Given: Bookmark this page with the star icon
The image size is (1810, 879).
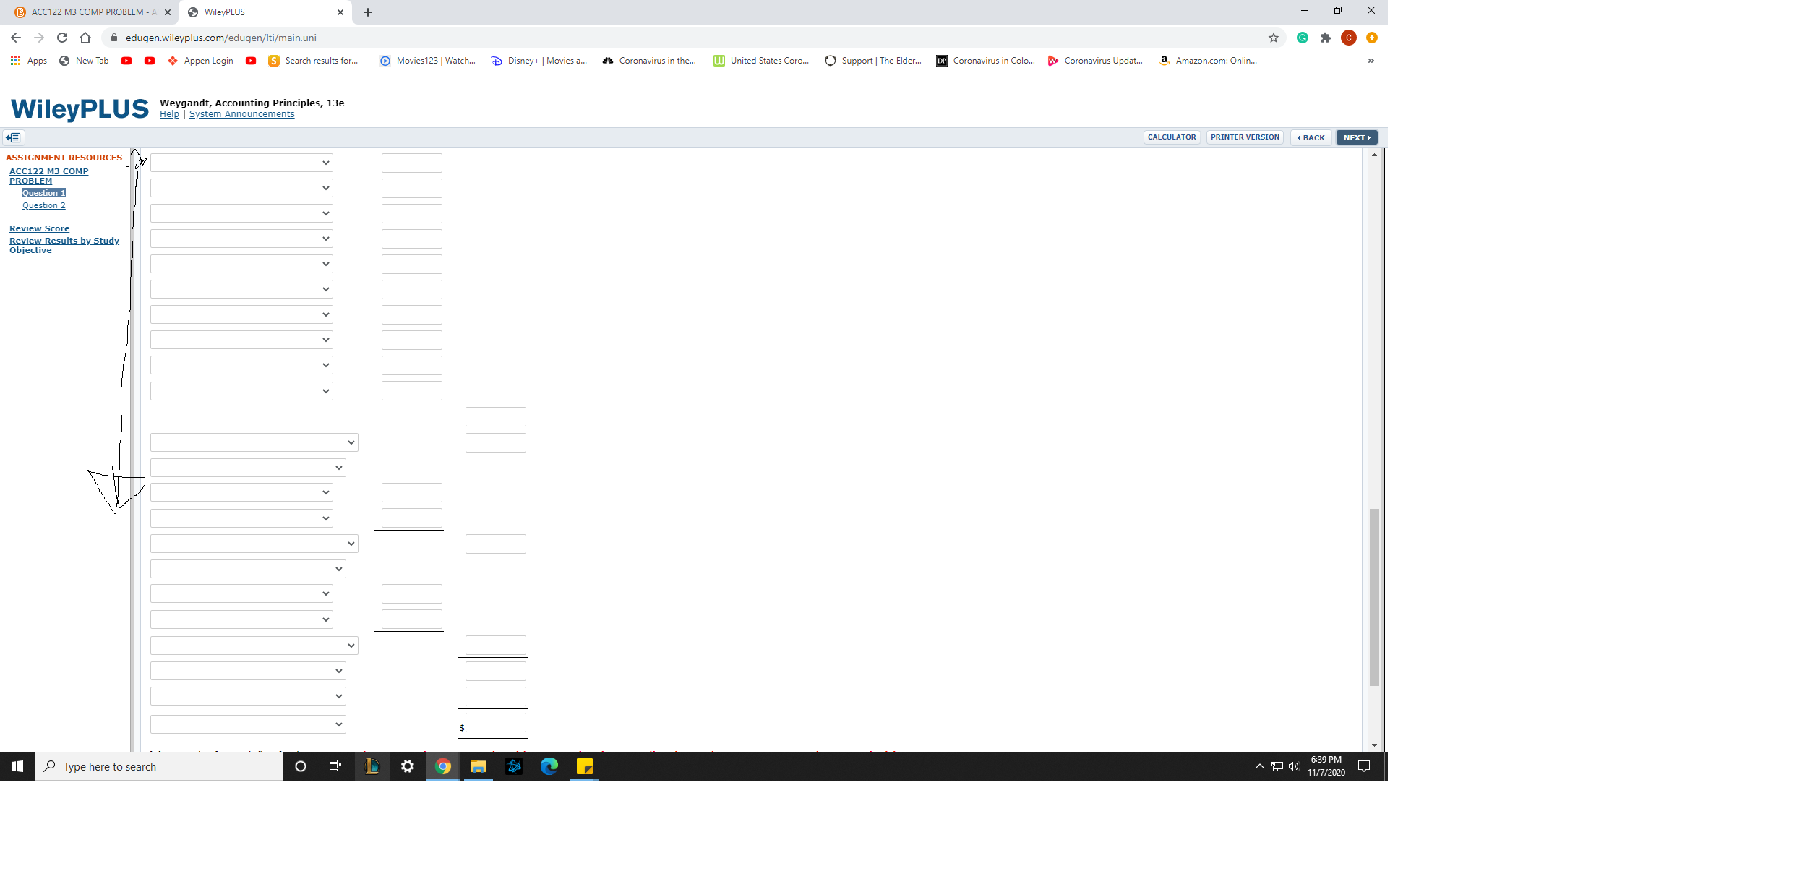Looking at the screenshot, I should click(1273, 38).
